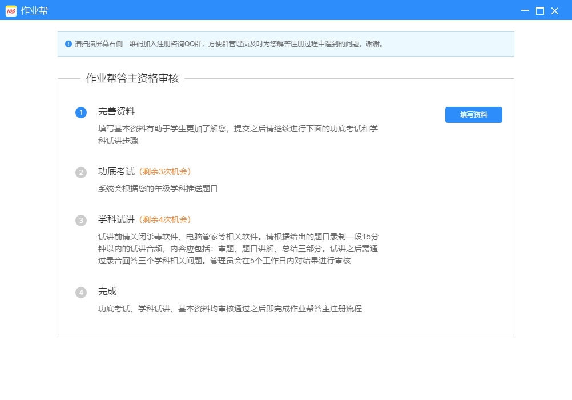Select the step 2 gray circle icon

(x=81, y=173)
